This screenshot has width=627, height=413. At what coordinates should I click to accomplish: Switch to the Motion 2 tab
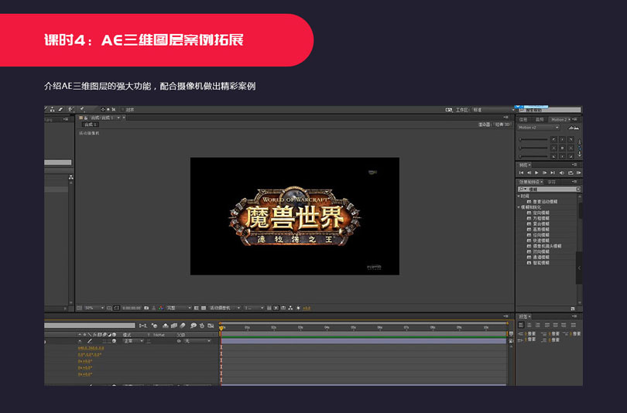(x=559, y=119)
